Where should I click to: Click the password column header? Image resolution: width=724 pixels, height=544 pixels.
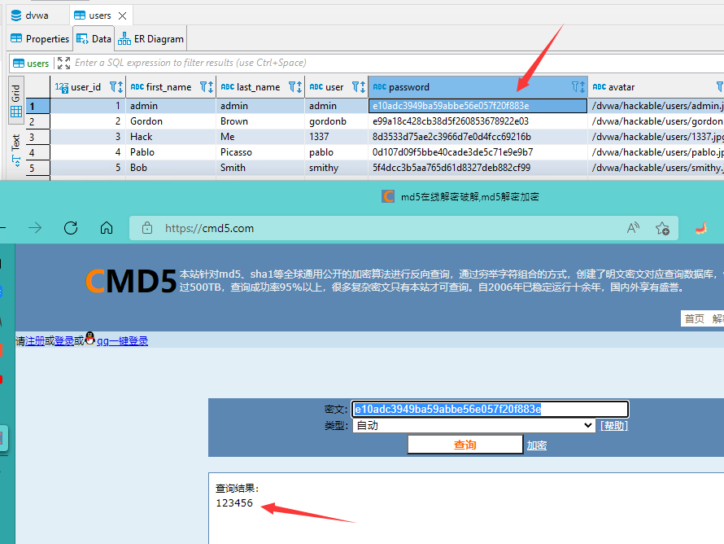coord(478,87)
